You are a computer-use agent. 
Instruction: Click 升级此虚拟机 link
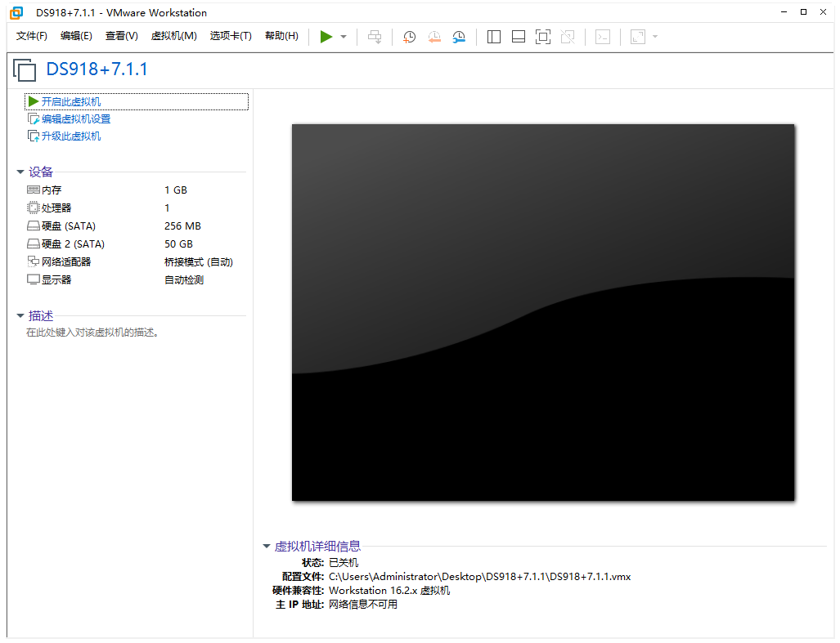pos(70,136)
